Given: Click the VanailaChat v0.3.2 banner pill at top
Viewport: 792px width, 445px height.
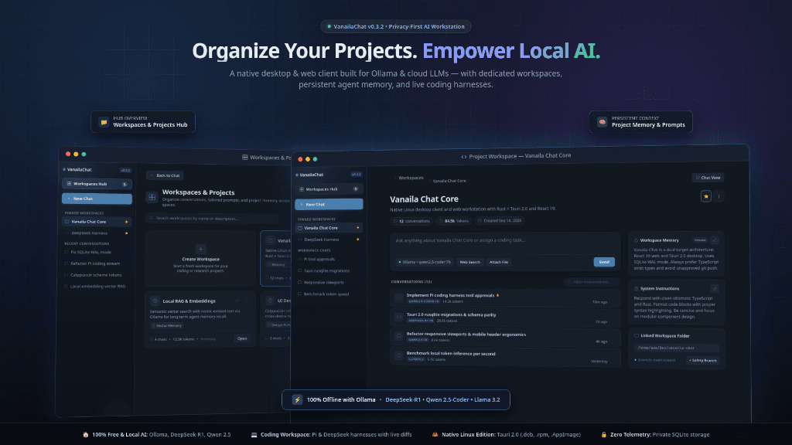Looking at the screenshot, I should 395,27.
